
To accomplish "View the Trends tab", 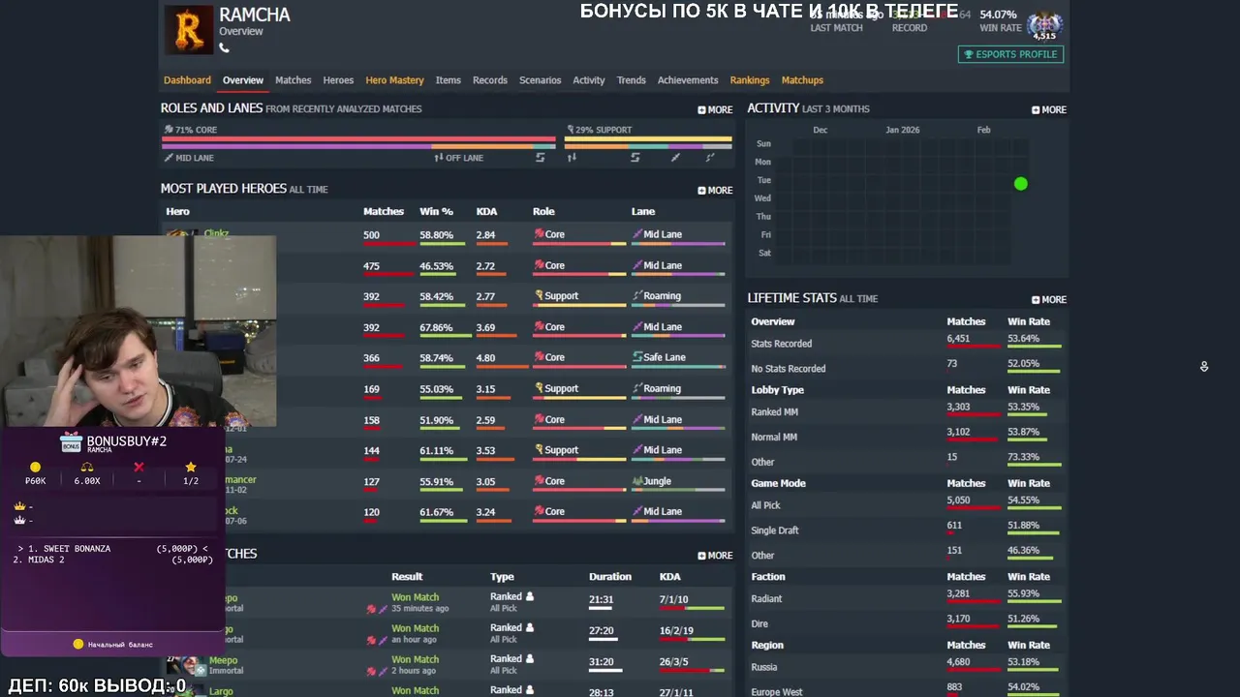I will coord(632,80).
